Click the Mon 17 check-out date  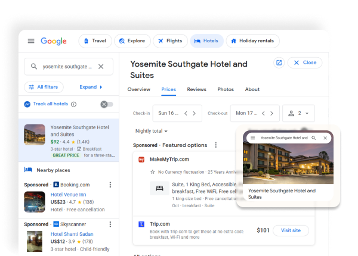pos(246,113)
